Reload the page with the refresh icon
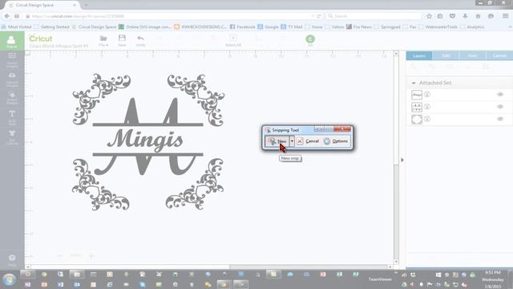Image resolution: width=513 pixels, height=289 pixels. coord(319,16)
